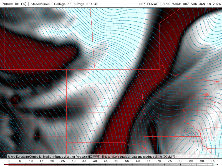
Task: Pick the "30" label on the RH legend
Action: [74, 161]
